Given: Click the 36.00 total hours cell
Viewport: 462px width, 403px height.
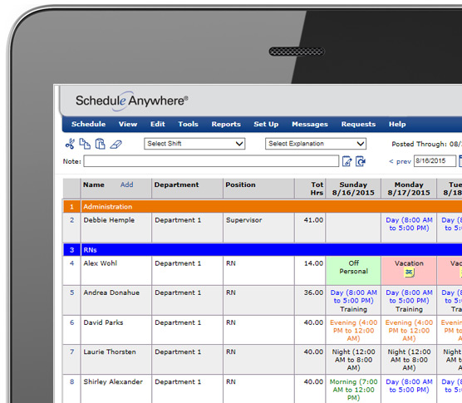Looking at the screenshot, I should (x=310, y=301).
